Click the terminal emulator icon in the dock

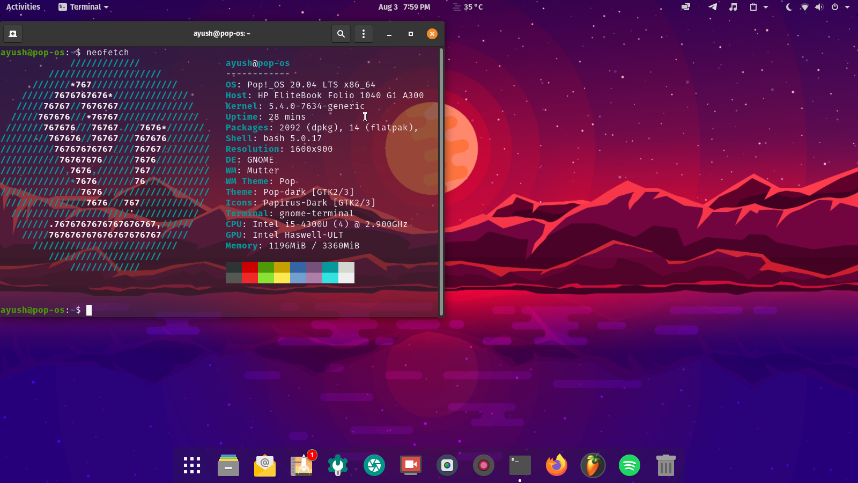(x=519, y=465)
